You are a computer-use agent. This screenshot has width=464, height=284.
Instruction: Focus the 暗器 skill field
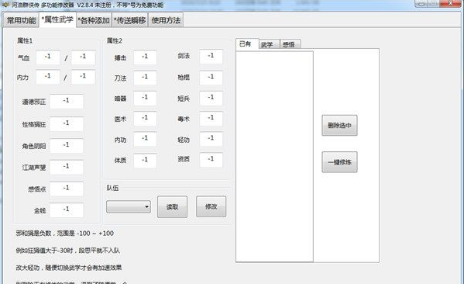pyautogui.click(x=145, y=98)
